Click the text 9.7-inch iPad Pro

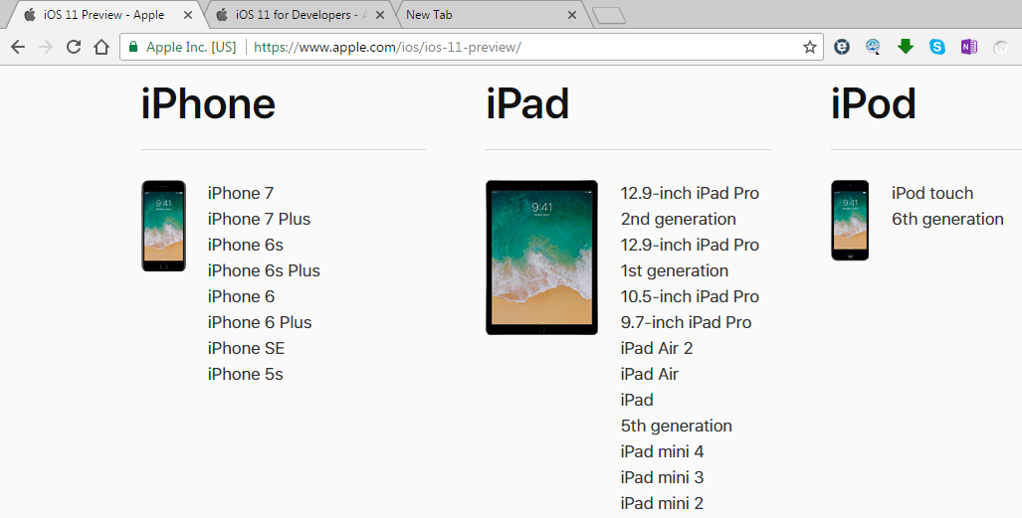tap(687, 322)
